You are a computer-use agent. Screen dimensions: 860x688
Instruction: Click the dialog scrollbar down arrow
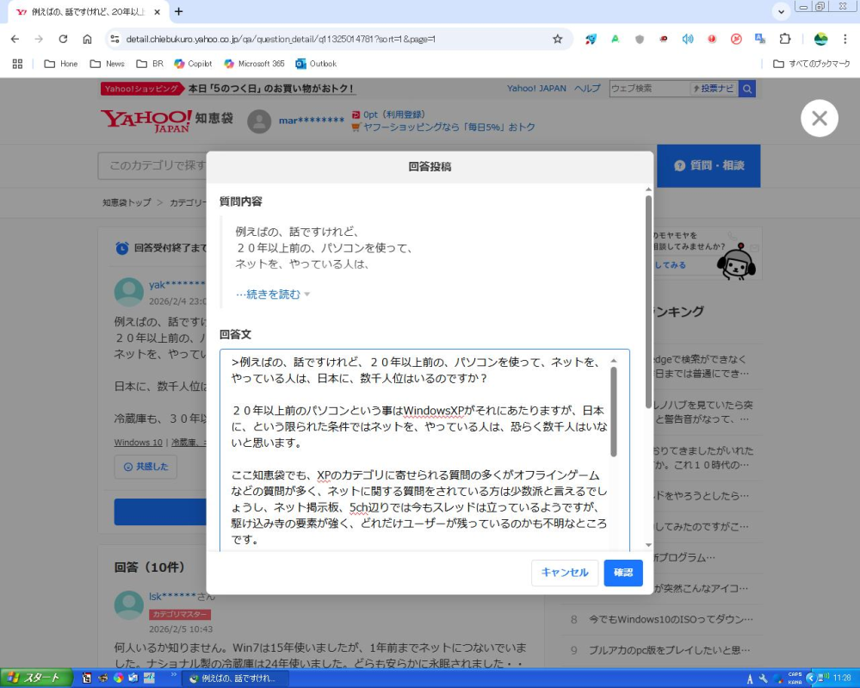(x=649, y=545)
